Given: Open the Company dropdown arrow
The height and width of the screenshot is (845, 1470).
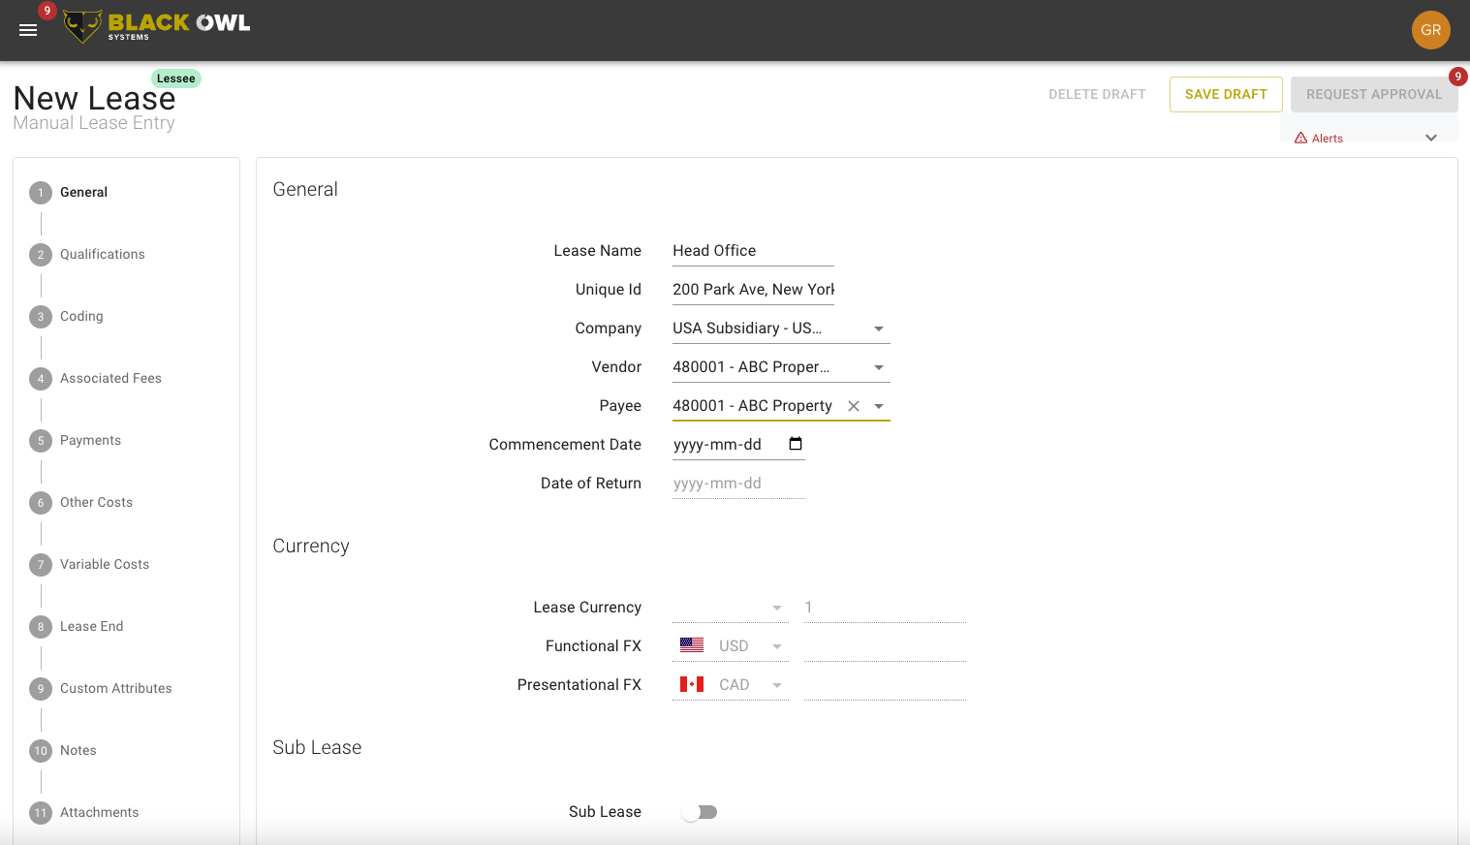Looking at the screenshot, I should tap(879, 329).
